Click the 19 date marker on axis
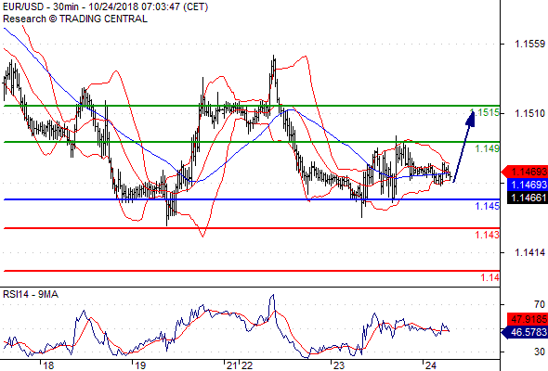Screen dimensions: 548x371 [140, 365]
